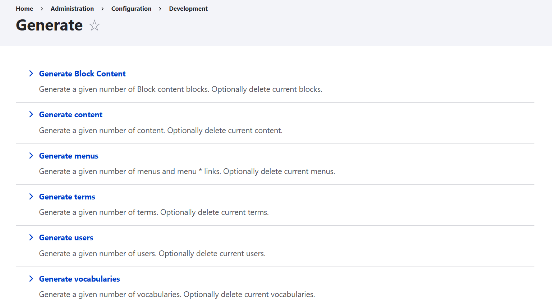Click the chevron icon beside Generate terms
This screenshot has width=552, height=306.
click(x=31, y=197)
